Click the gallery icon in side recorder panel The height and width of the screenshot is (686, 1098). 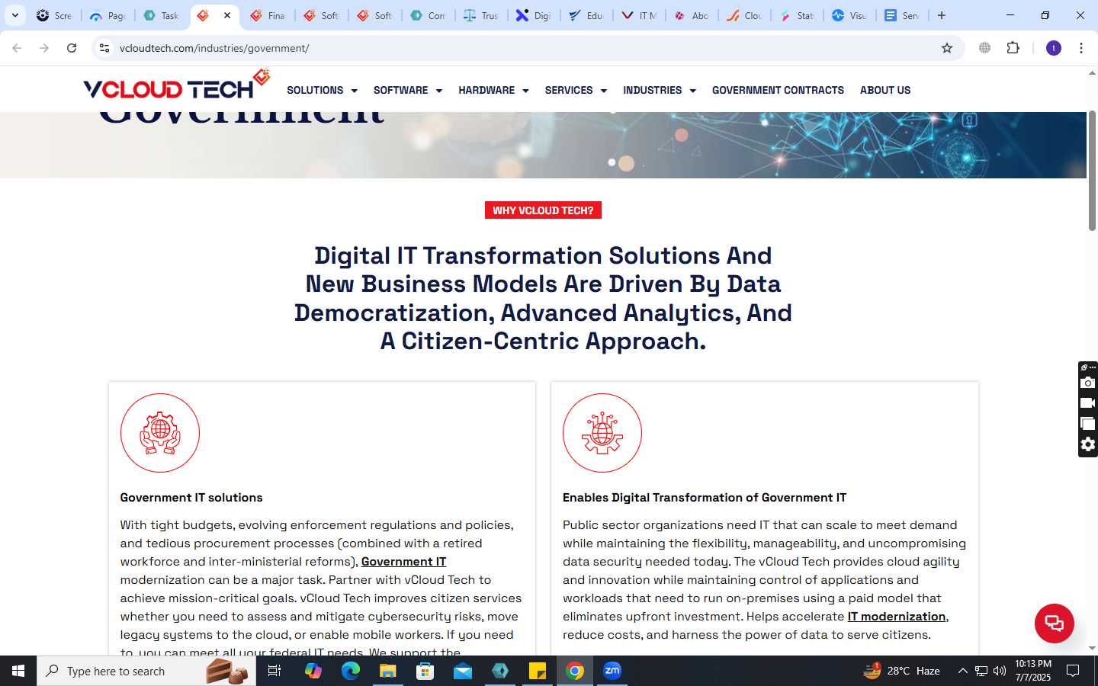1088,424
